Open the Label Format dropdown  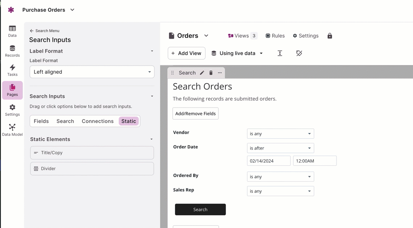pyautogui.click(x=92, y=72)
